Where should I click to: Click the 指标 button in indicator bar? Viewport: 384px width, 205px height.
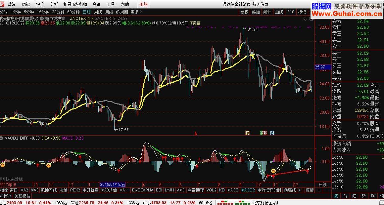point(4,190)
